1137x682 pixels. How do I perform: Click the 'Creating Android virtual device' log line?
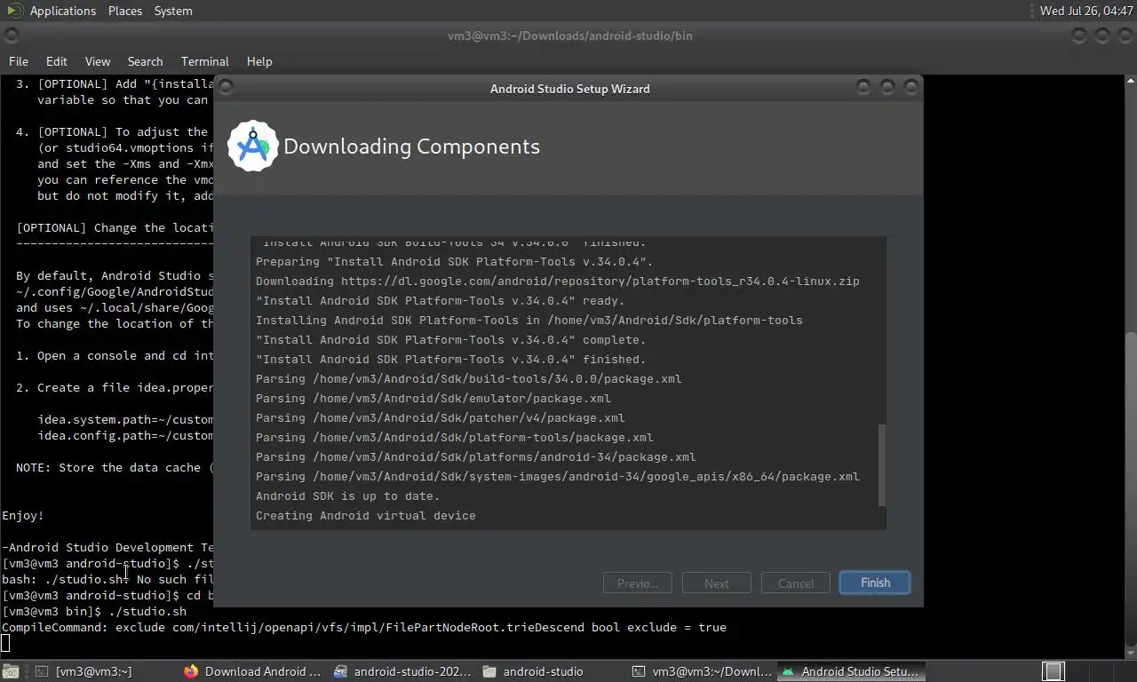[x=366, y=516]
